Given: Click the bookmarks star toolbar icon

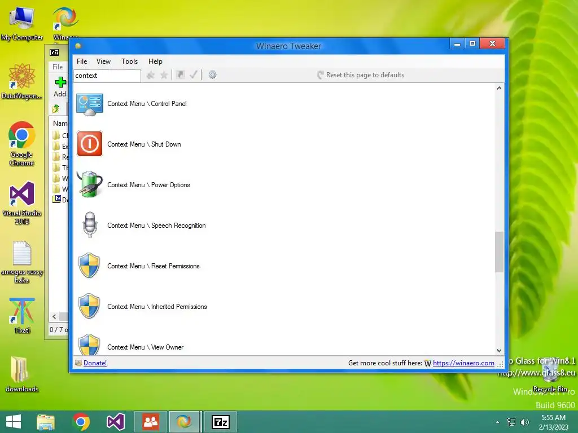Looking at the screenshot, I should 164,75.
